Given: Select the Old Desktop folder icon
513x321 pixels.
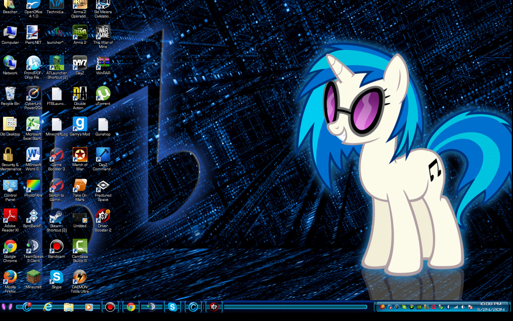Looking at the screenshot, I should [10, 127].
